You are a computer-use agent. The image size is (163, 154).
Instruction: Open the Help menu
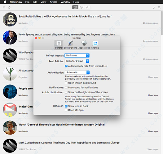(76, 2)
